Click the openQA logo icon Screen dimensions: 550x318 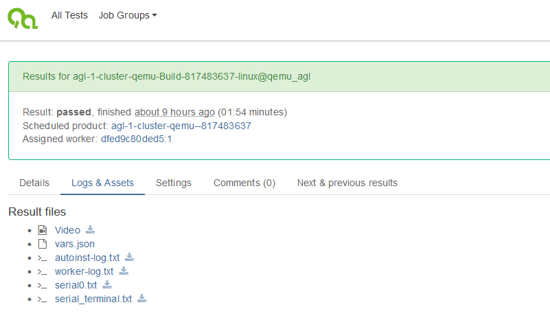click(x=22, y=16)
